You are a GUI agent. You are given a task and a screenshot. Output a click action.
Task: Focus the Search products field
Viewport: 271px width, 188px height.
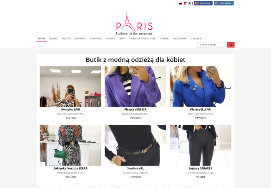click(x=212, y=45)
